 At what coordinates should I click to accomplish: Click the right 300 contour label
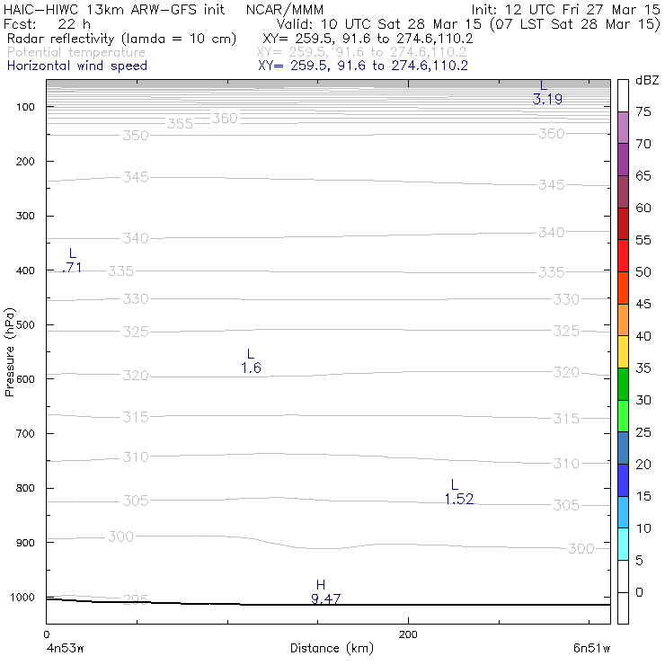[581, 548]
